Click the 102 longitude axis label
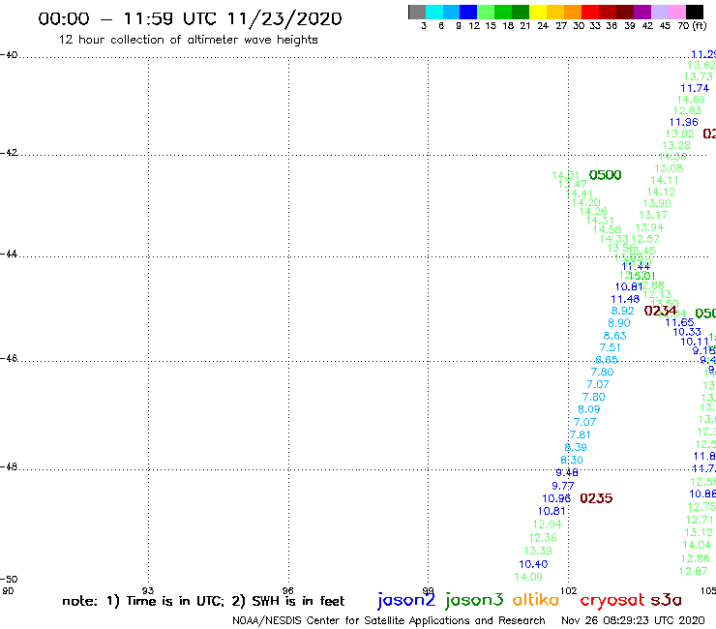This screenshot has height=629, width=716. [568, 590]
